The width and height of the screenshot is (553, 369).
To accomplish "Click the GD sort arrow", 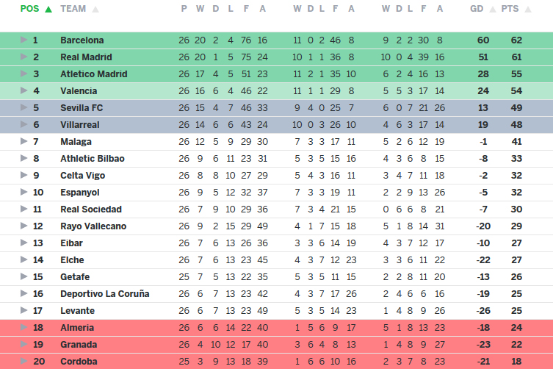I will pos(491,10).
